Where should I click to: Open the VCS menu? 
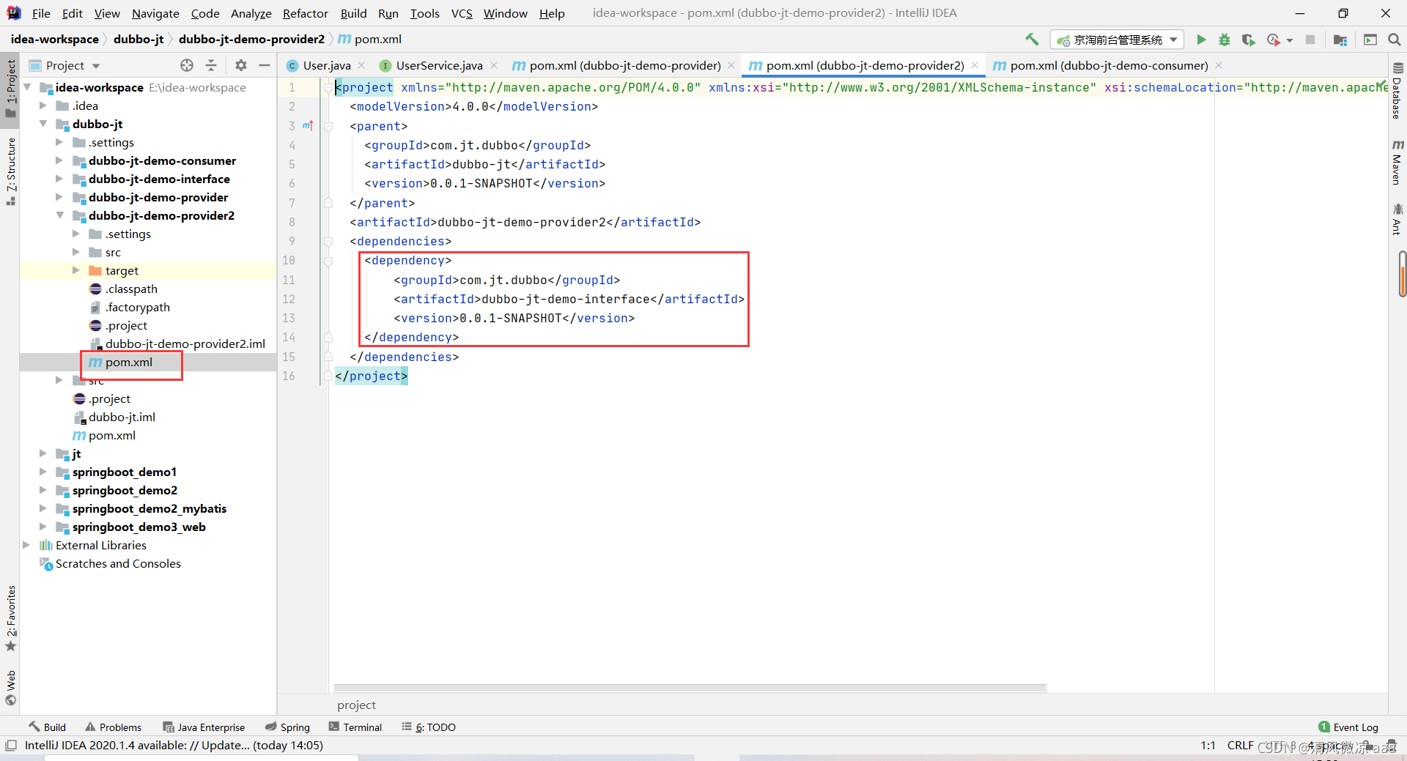[x=462, y=13]
